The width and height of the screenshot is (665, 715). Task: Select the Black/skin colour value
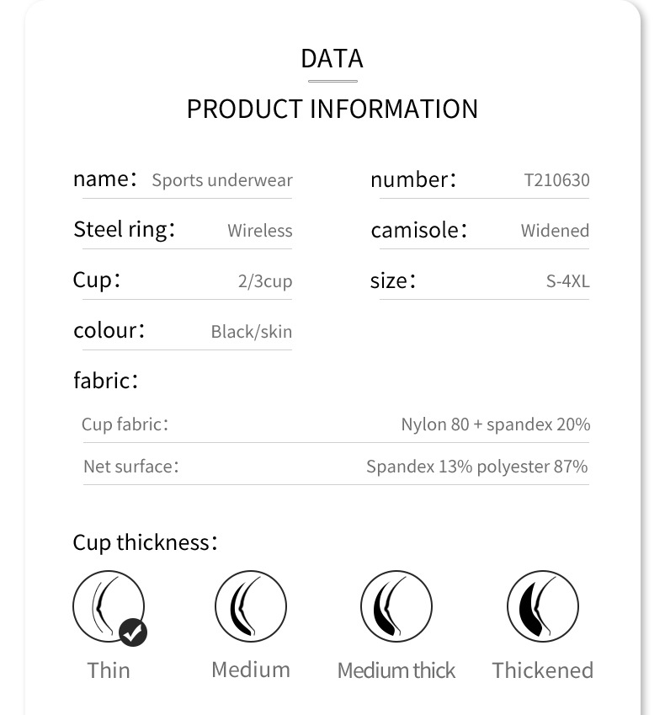(252, 332)
